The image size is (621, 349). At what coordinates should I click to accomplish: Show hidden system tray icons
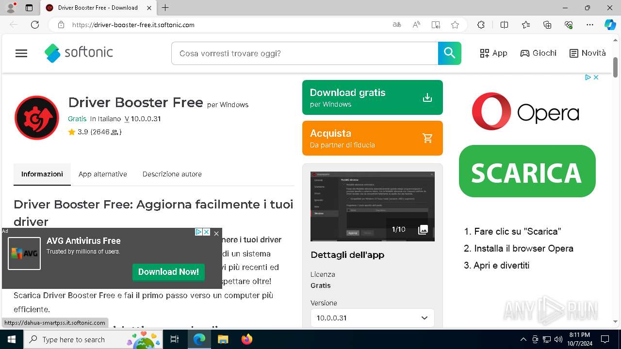[x=523, y=339]
